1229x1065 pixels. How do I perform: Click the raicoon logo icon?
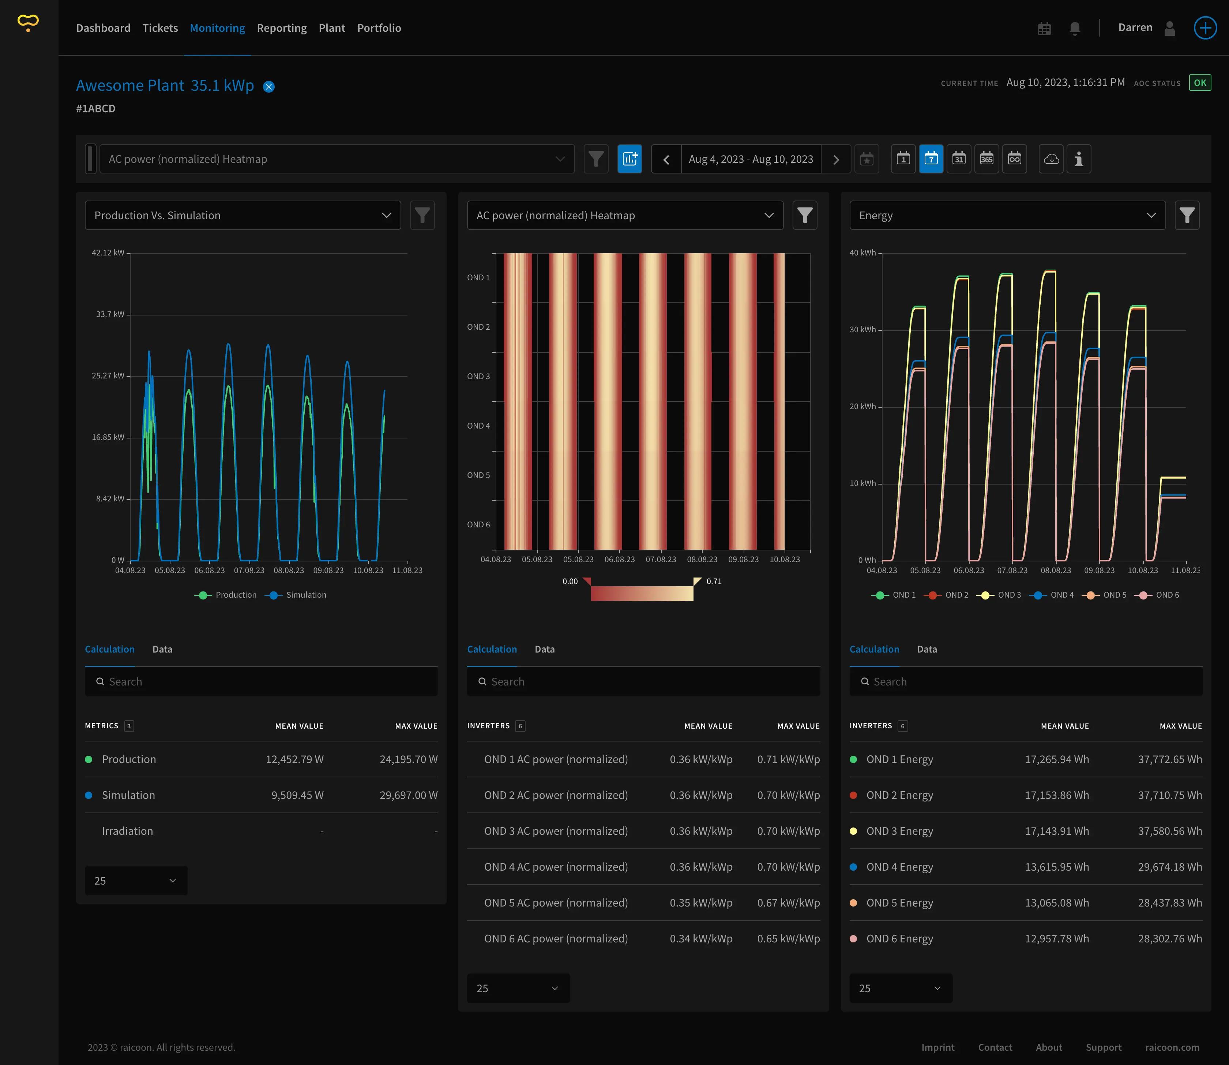(28, 23)
